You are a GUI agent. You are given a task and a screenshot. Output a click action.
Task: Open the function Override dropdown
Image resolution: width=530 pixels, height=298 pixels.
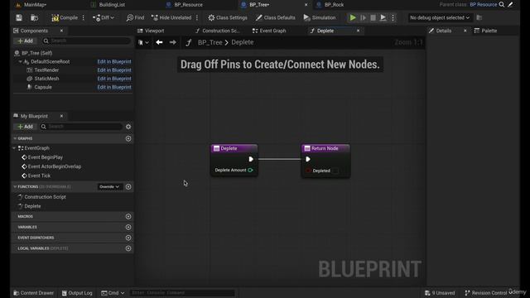(x=109, y=187)
